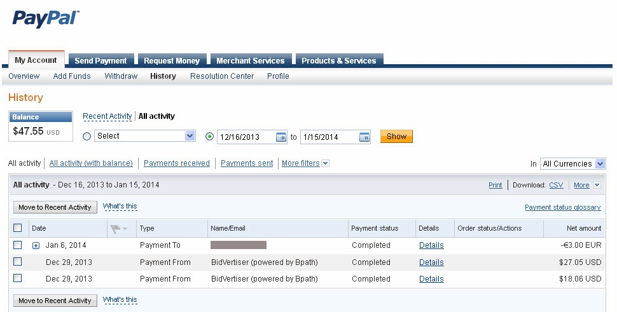Open the Merchant Services tab
Screen dimensions: 617x312
[x=250, y=61]
